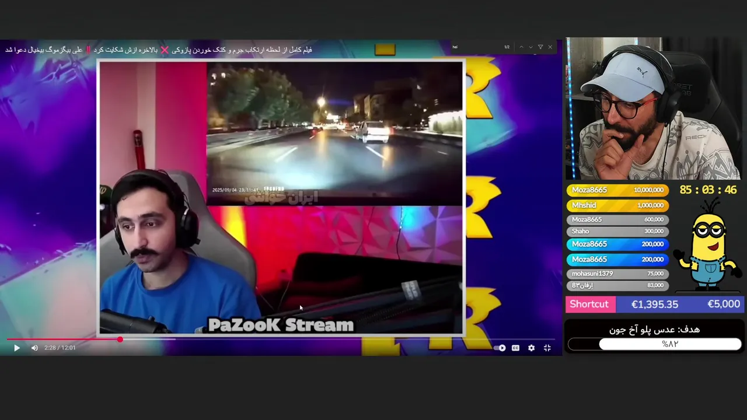Screen dimensions: 747x420
Task: Click the streamer webcam feed
Action: (x=654, y=108)
